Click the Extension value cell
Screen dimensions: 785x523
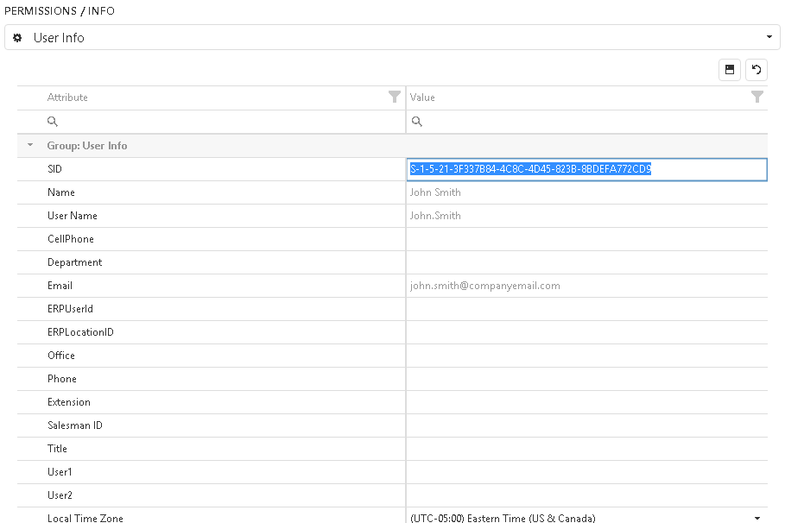coord(586,402)
